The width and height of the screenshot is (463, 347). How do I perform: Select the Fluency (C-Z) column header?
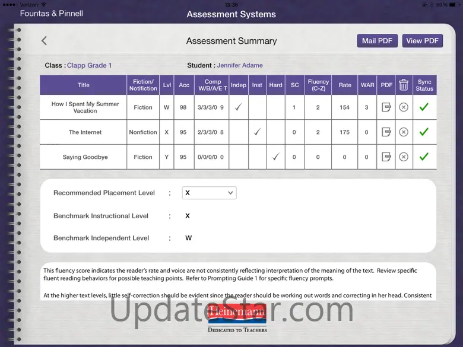coord(318,85)
